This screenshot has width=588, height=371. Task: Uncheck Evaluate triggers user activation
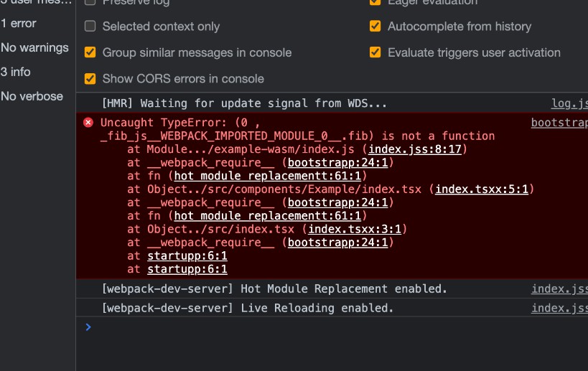pyautogui.click(x=375, y=52)
